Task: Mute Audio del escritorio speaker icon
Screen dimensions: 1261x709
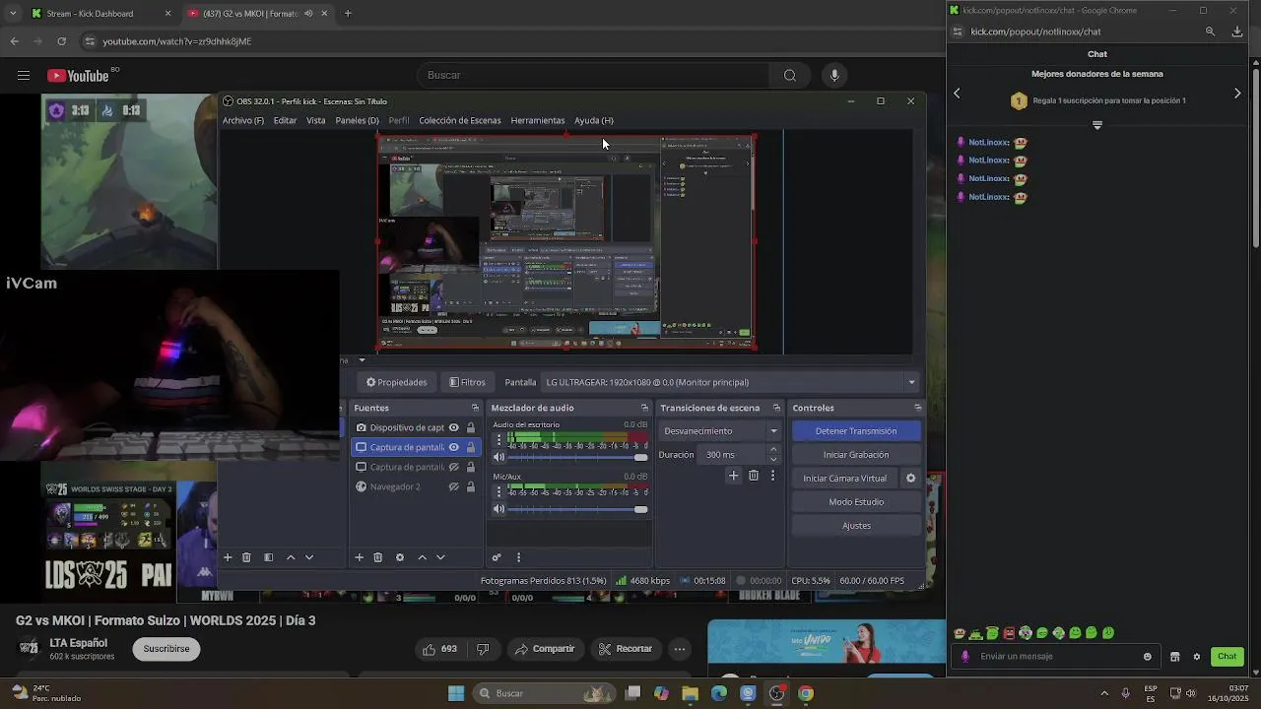Action: pos(498,458)
